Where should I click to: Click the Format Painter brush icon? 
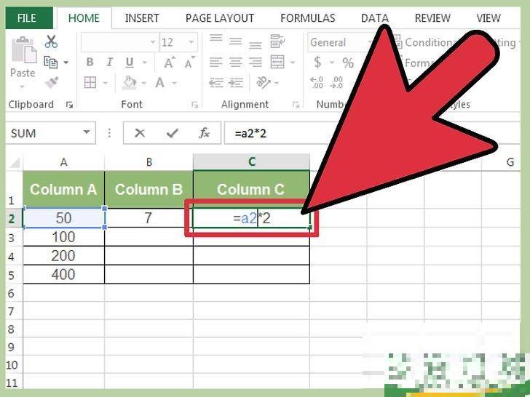52,82
